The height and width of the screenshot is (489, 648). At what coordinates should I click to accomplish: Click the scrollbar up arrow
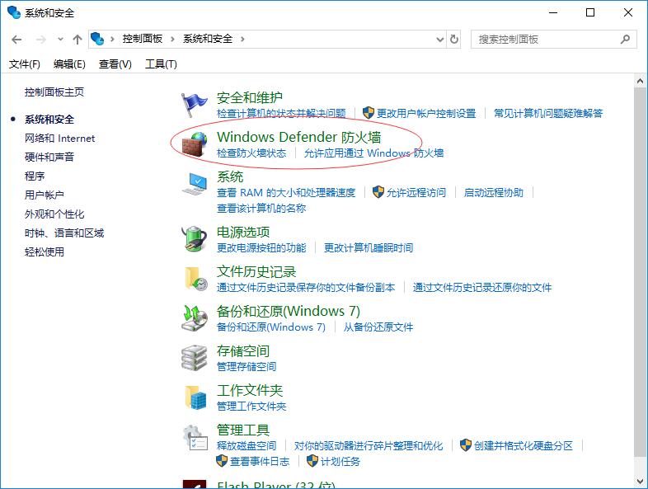pyautogui.click(x=640, y=81)
